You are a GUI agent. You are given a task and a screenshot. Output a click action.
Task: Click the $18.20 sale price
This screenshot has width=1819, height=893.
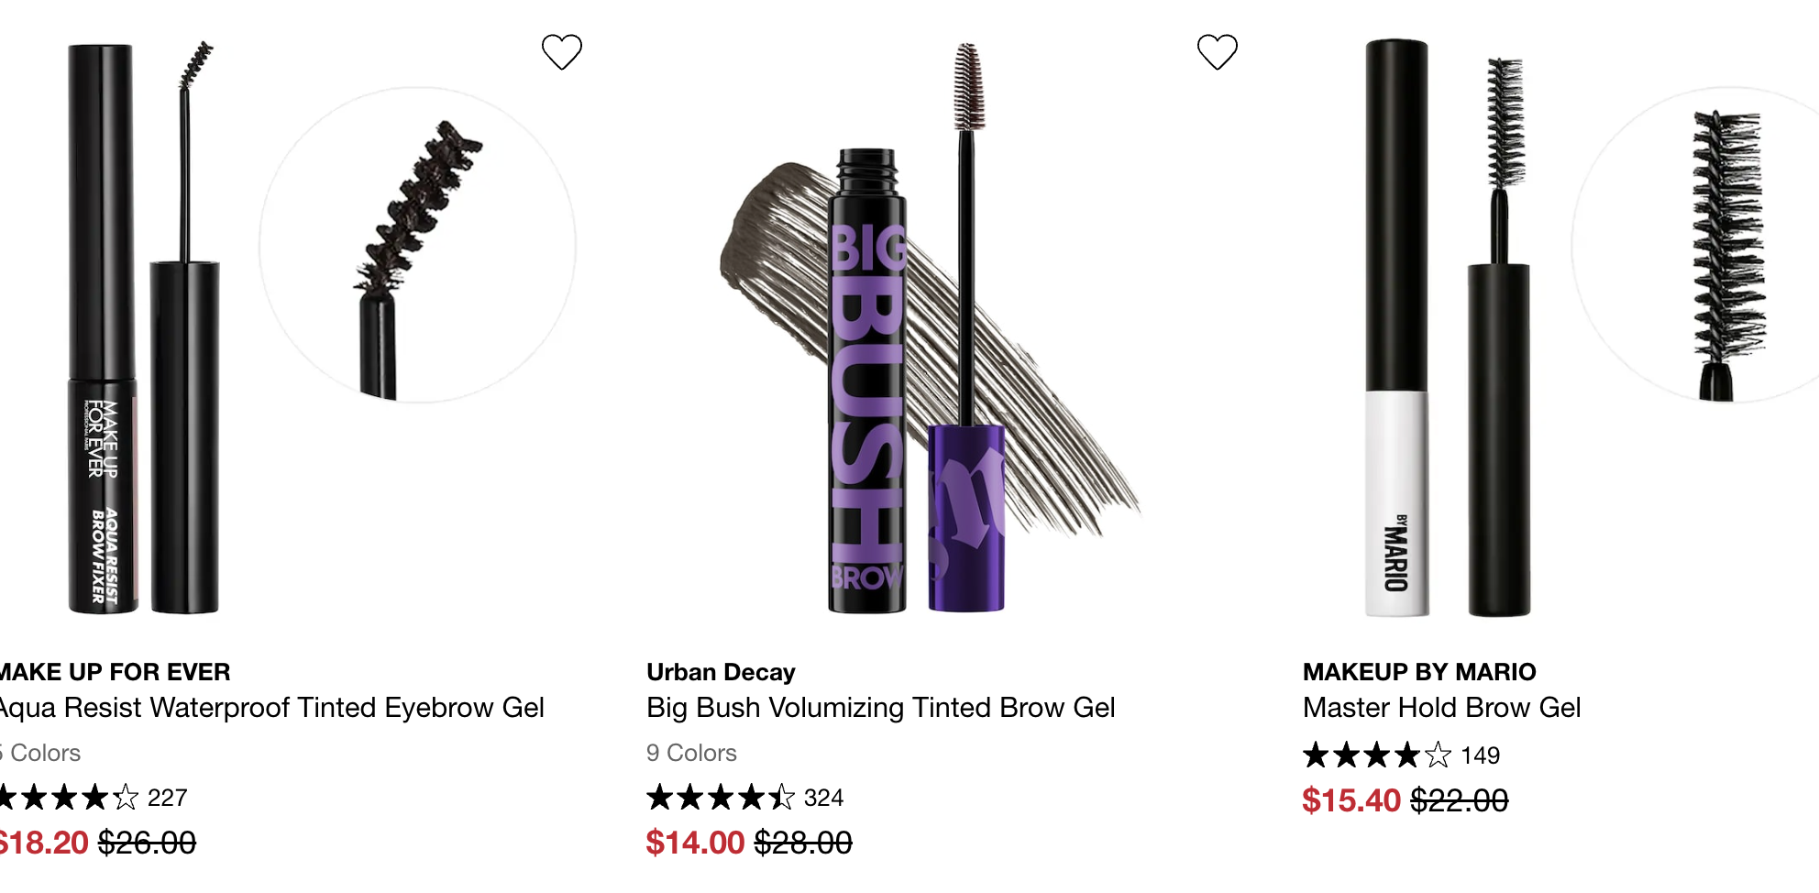pos(44,843)
